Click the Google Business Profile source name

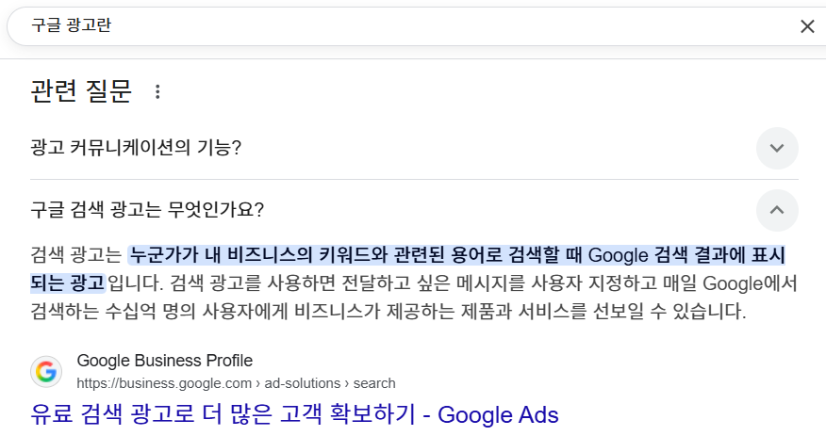point(164,361)
